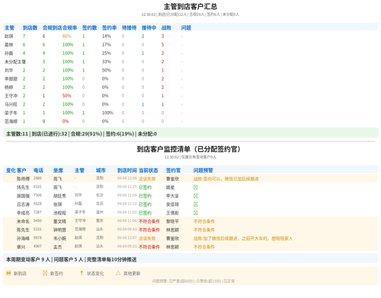Click the 问题预警 column header
This screenshot has height=298, width=381.
point(203,170)
